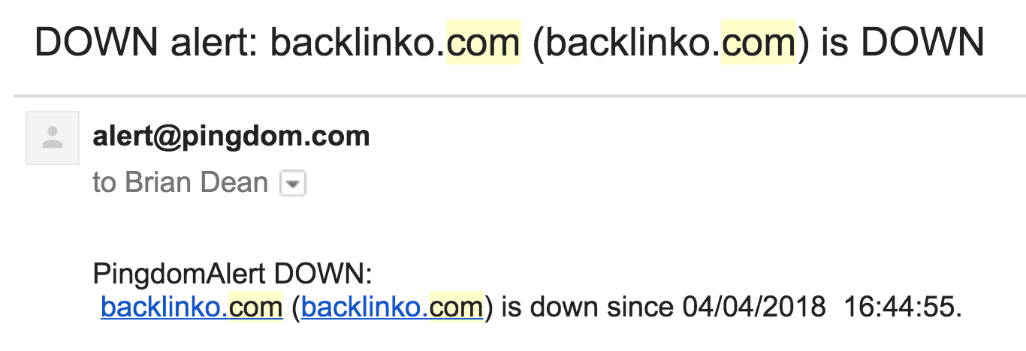The height and width of the screenshot is (351, 1026).
Task: Click the "to Brian Dean" recipient text
Action: point(180,183)
